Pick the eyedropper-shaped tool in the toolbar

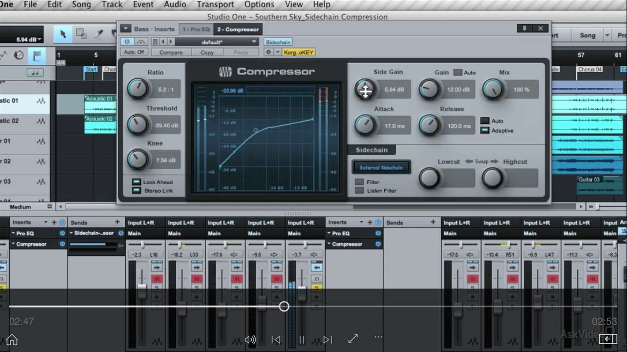99,34
